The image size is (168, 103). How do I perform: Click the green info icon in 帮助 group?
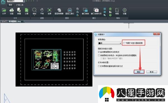click(x=110, y=15)
